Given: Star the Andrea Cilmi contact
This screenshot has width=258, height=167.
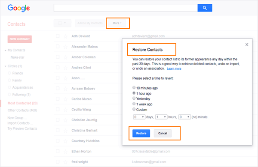Looking at the screenshot, I should point(65,68).
